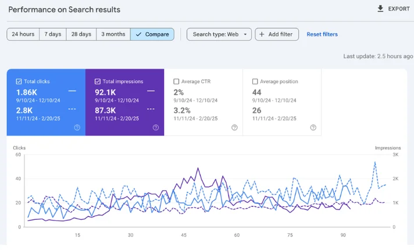
Task: Click the 45 label on chart x-axis
Action: coord(184,235)
